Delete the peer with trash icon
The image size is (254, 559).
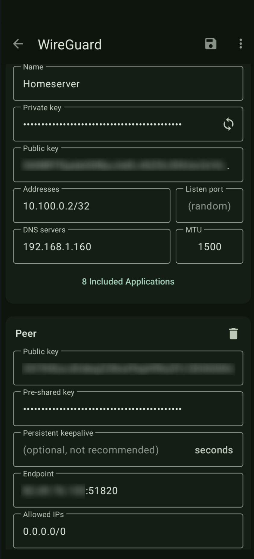(x=233, y=334)
